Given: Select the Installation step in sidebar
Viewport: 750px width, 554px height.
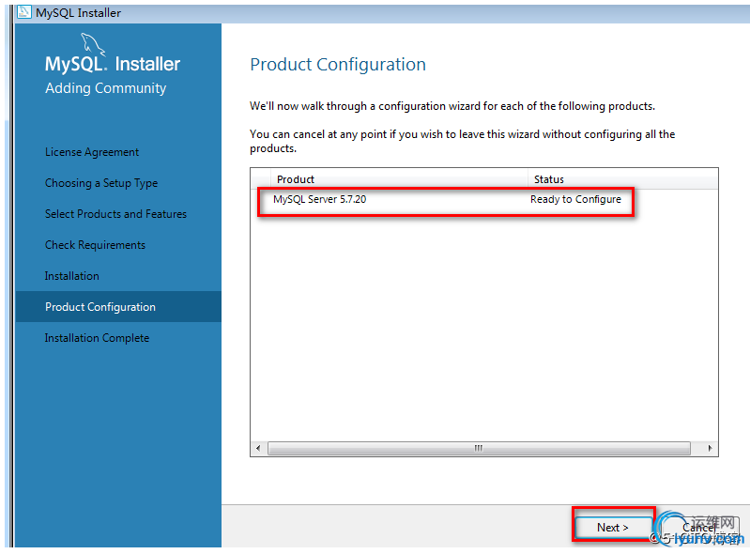Looking at the screenshot, I should [71, 276].
